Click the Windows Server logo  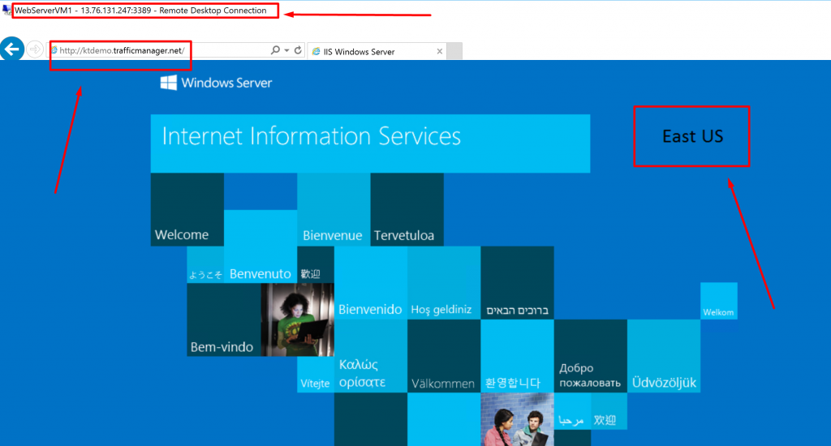point(216,83)
